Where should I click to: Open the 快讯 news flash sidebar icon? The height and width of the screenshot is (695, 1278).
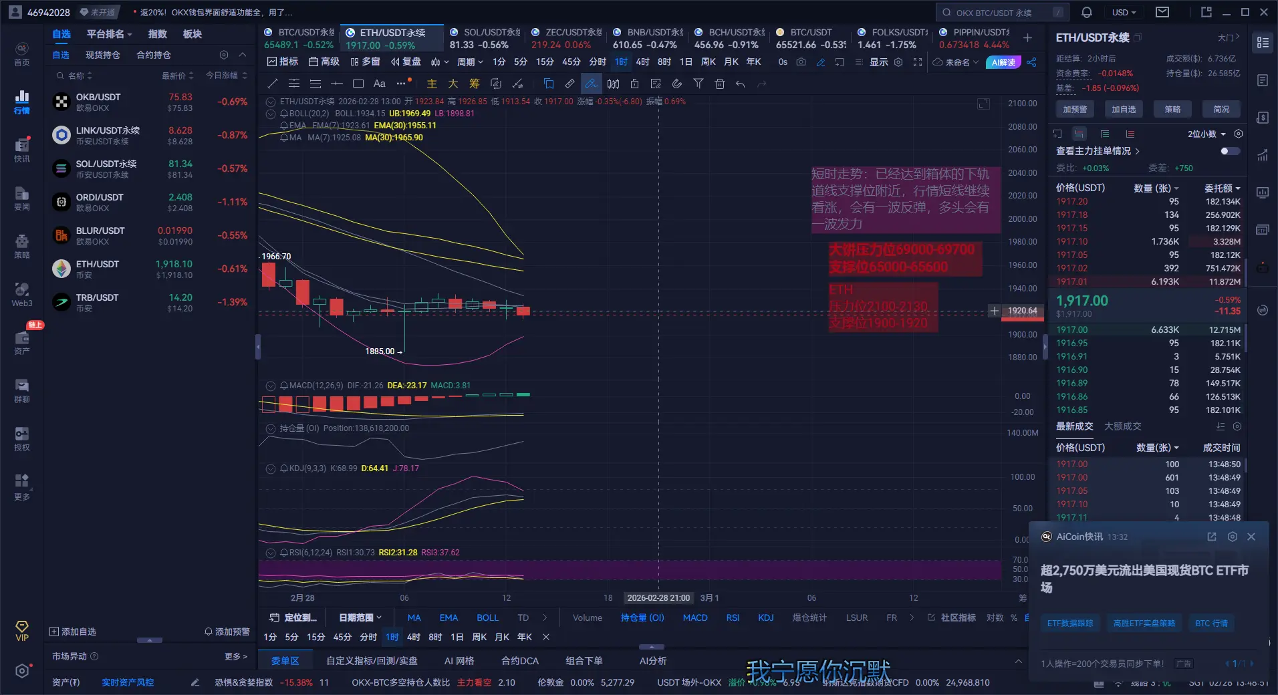[x=22, y=150]
